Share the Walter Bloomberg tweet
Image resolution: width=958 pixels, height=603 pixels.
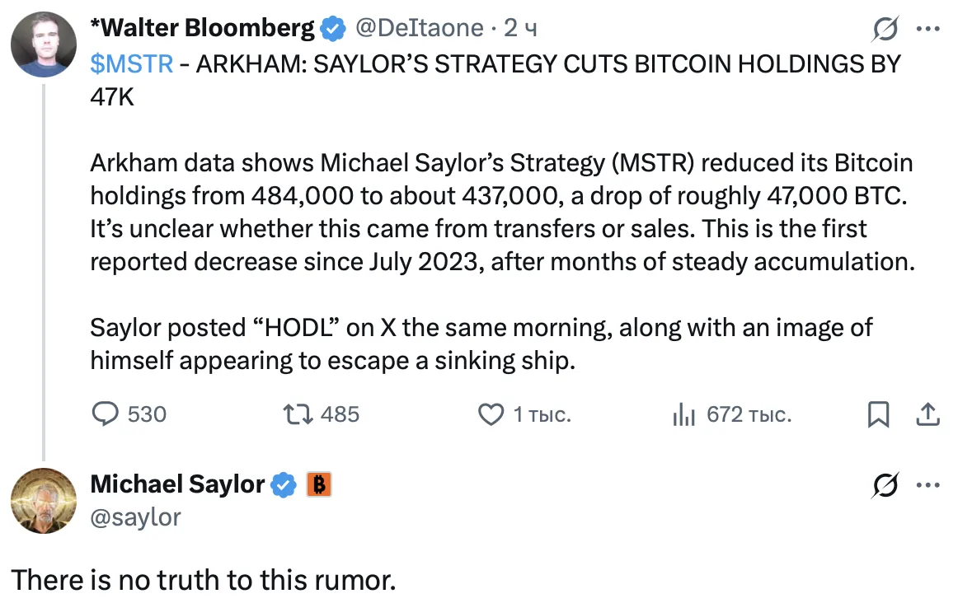[x=928, y=414]
